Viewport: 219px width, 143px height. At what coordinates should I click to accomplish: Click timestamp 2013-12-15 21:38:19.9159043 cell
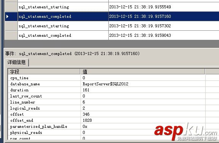click(x=140, y=35)
